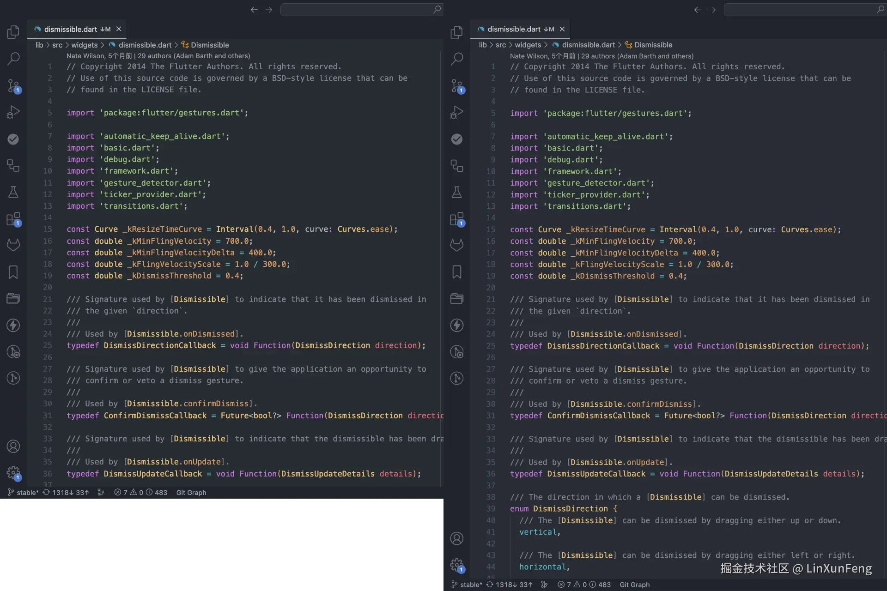Go back using the arrow in right title bar

point(698,10)
